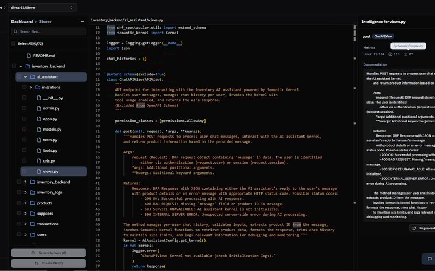
Task: Expand the suppliers folder chevron
Action: [x=26, y=214]
